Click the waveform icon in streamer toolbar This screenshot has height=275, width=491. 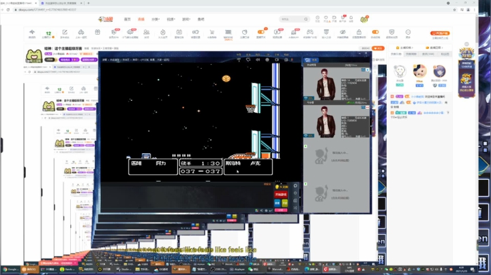point(32,32)
